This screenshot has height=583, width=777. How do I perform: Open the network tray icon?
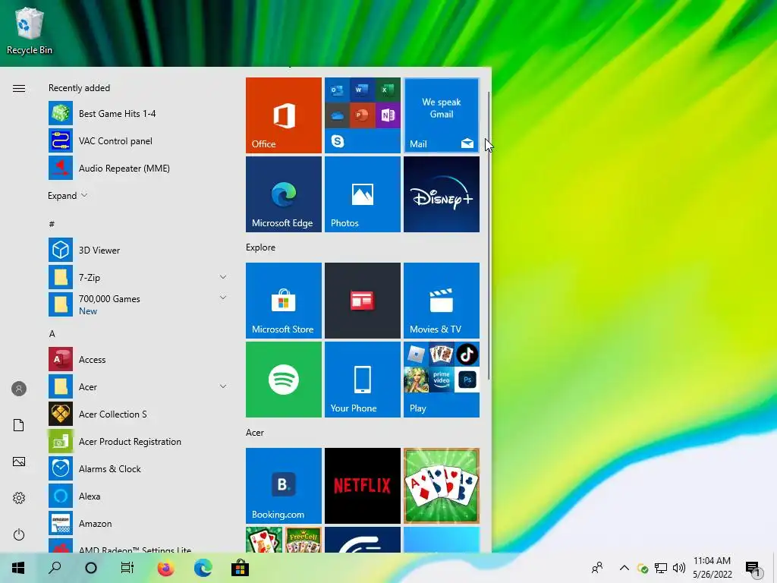[661, 568]
